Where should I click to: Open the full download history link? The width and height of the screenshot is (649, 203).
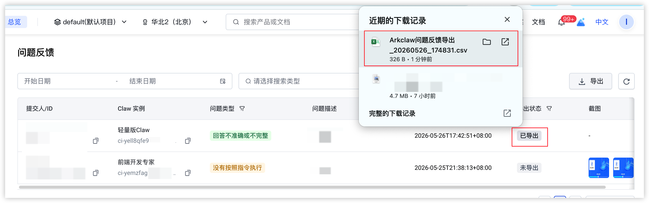click(x=507, y=113)
